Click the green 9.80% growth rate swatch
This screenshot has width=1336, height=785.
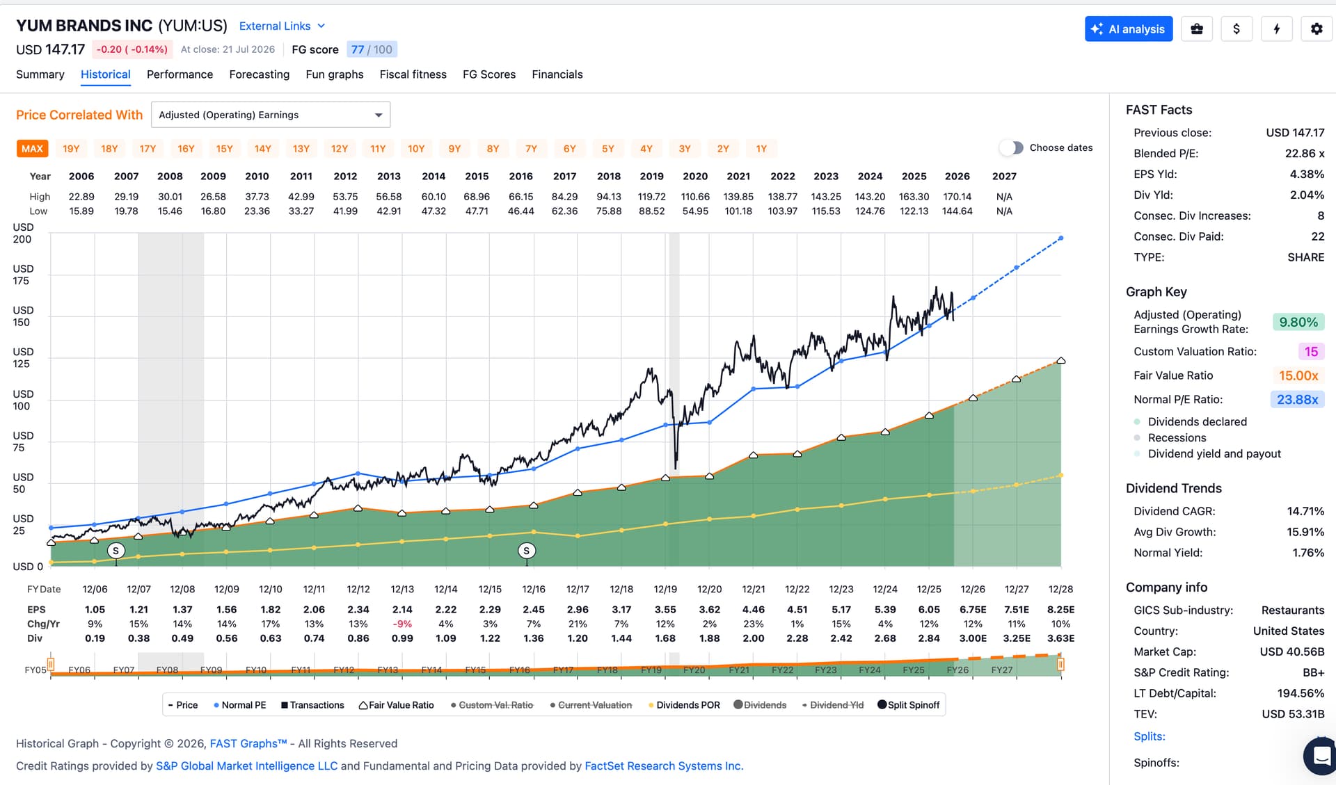[x=1298, y=322]
